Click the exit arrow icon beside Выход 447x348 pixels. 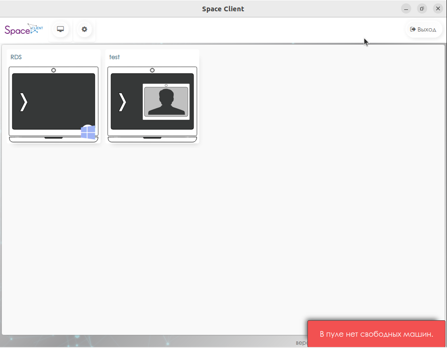point(413,29)
